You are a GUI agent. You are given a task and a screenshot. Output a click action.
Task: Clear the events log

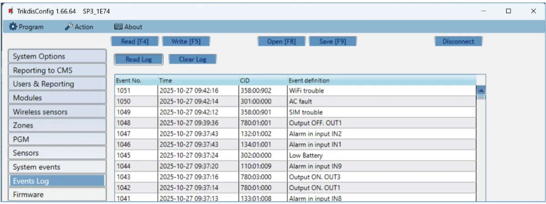pos(192,59)
